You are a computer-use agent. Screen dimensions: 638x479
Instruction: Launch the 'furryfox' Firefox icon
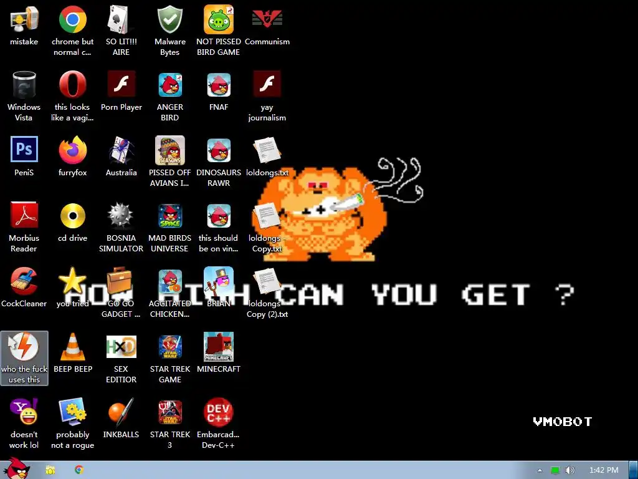(72, 150)
